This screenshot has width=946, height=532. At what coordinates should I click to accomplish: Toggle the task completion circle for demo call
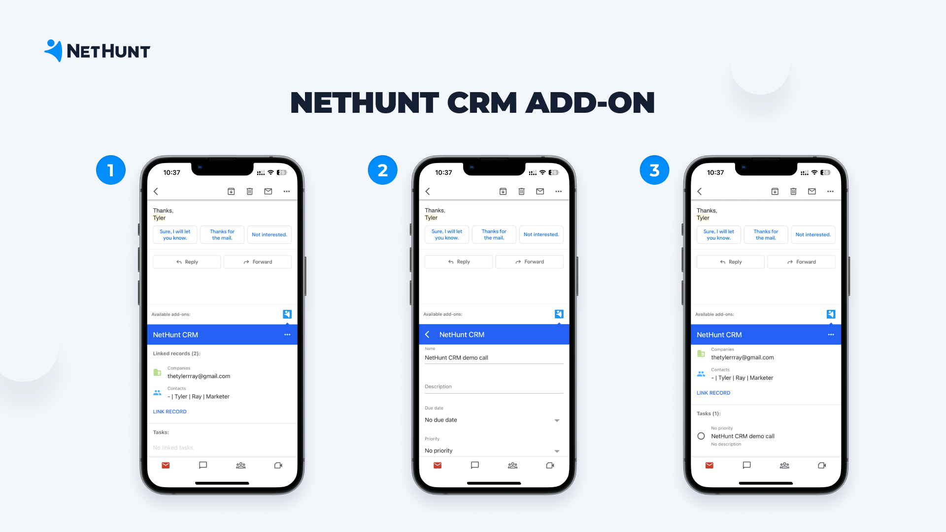click(701, 436)
